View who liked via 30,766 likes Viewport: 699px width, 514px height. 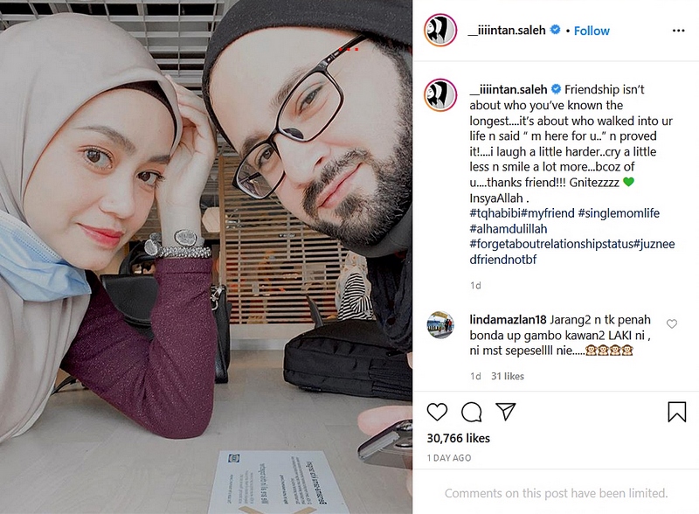(x=458, y=439)
